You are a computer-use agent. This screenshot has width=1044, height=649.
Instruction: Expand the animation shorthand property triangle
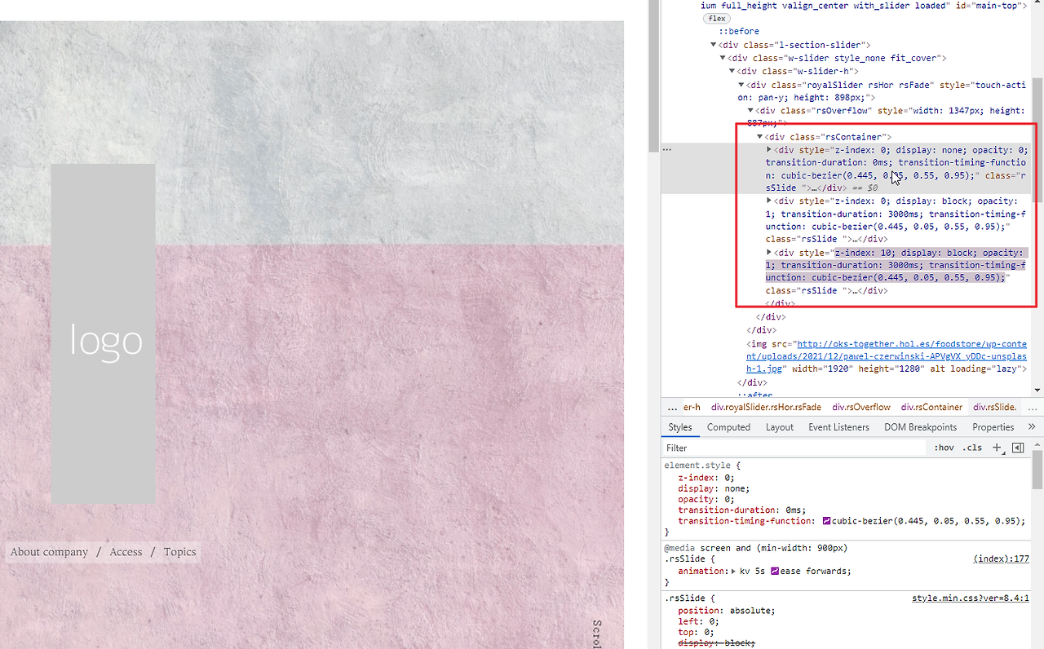click(733, 572)
